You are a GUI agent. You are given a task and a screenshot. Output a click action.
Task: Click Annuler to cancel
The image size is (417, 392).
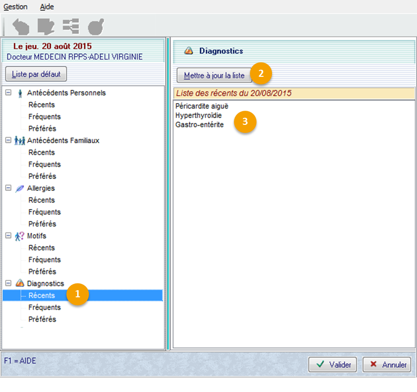pos(388,365)
